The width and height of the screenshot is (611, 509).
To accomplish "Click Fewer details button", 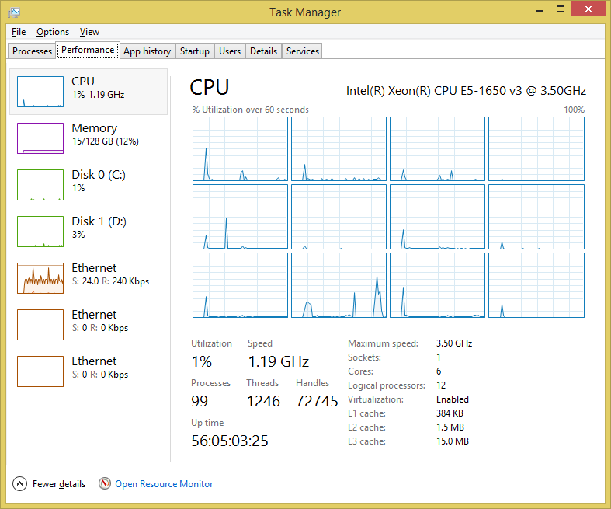I will coord(49,483).
